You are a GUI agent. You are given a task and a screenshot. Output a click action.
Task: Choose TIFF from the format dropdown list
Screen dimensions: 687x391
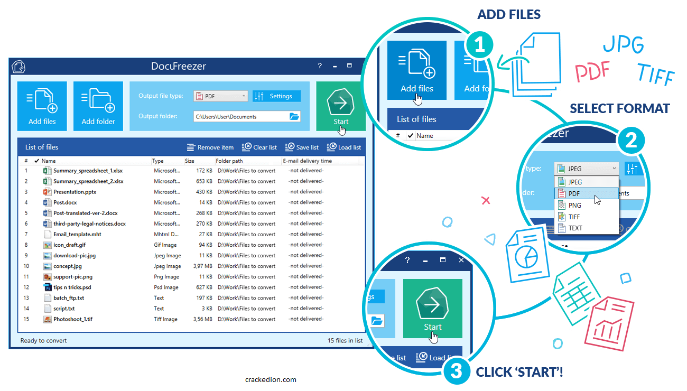pos(587,217)
